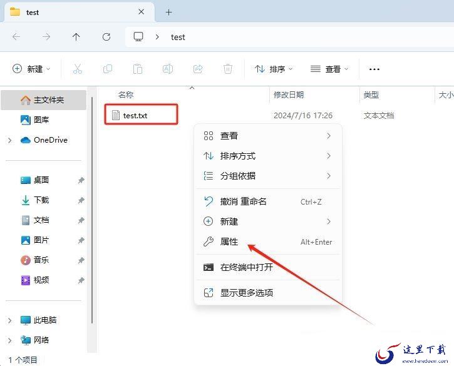
Task: Open the 新建 dropdown in toolbar
Action: click(31, 69)
